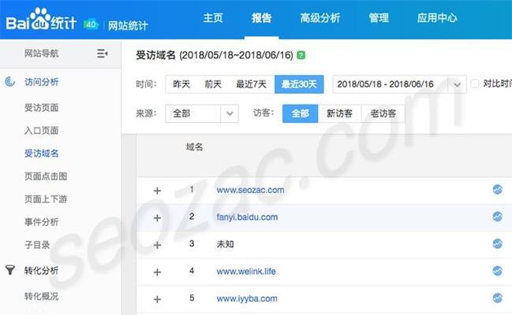Open 受访域名 in sidebar
This screenshot has width=512, height=315.
pos(42,154)
